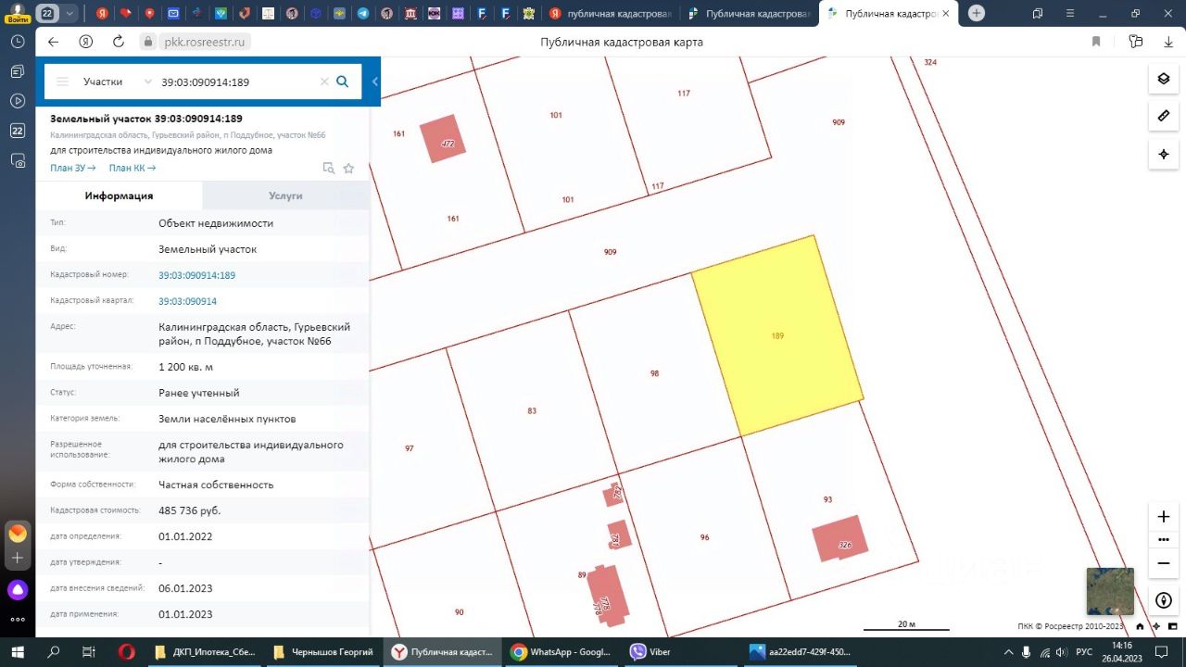
Task: Toggle the satellite basemap thumbnail
Action: [1110, 591]
